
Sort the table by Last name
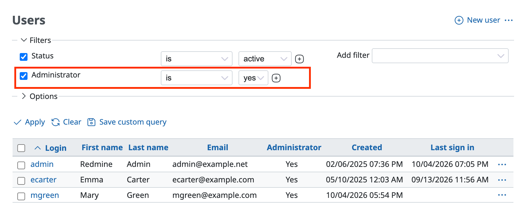148,148
